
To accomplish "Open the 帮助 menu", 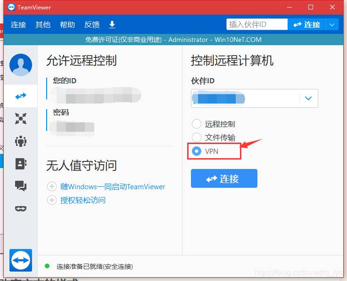I will point(67,24).
